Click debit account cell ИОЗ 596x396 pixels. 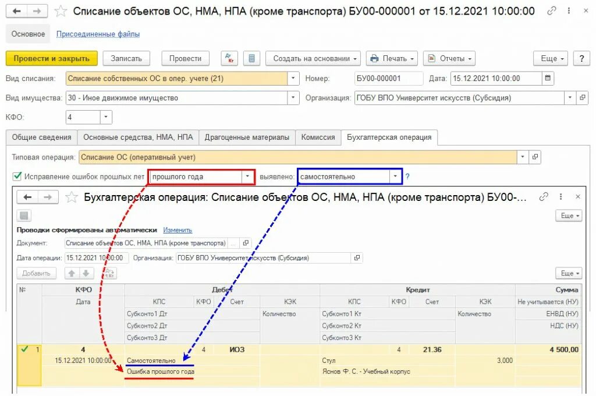[x=237, y=349]
